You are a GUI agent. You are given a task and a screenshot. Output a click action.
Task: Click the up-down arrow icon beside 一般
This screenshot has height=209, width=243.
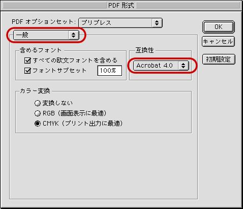(73, 35)
